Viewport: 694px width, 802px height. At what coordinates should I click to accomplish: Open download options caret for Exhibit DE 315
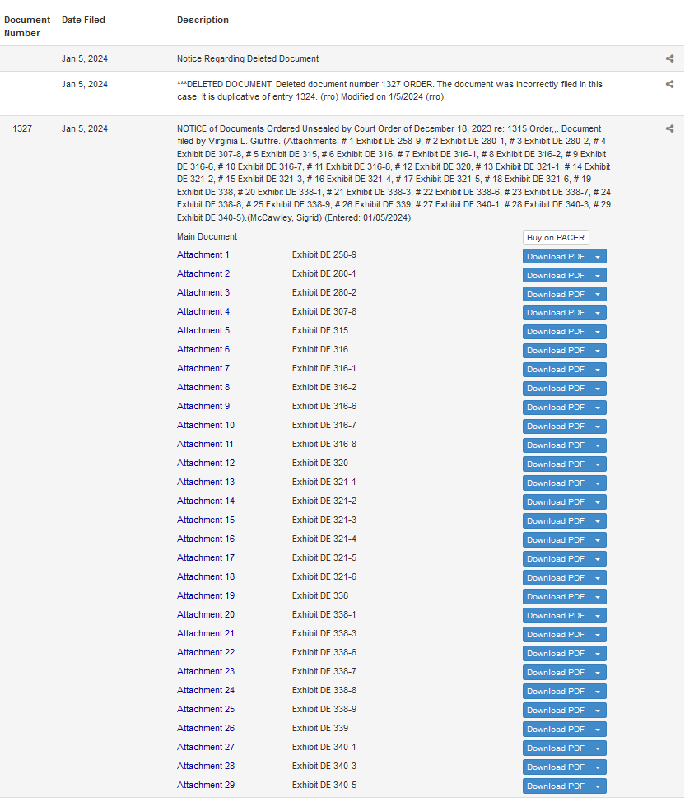click(598, 332)
